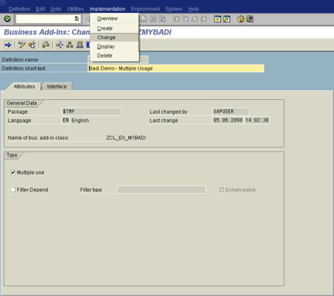The image size is (334, 296).
Task: Open the System menu
Action: tap(174, 9)
